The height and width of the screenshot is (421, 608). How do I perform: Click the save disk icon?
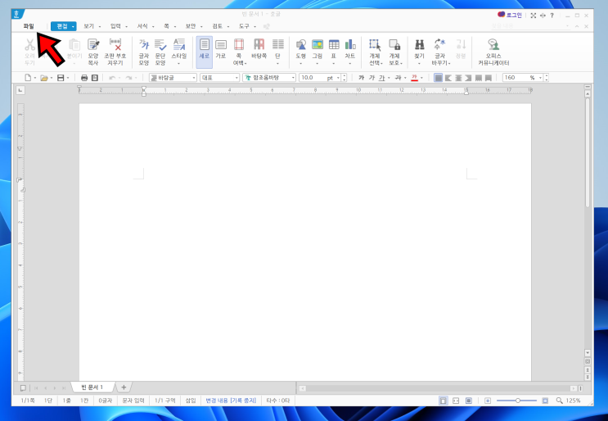click(x=61, y=78)
